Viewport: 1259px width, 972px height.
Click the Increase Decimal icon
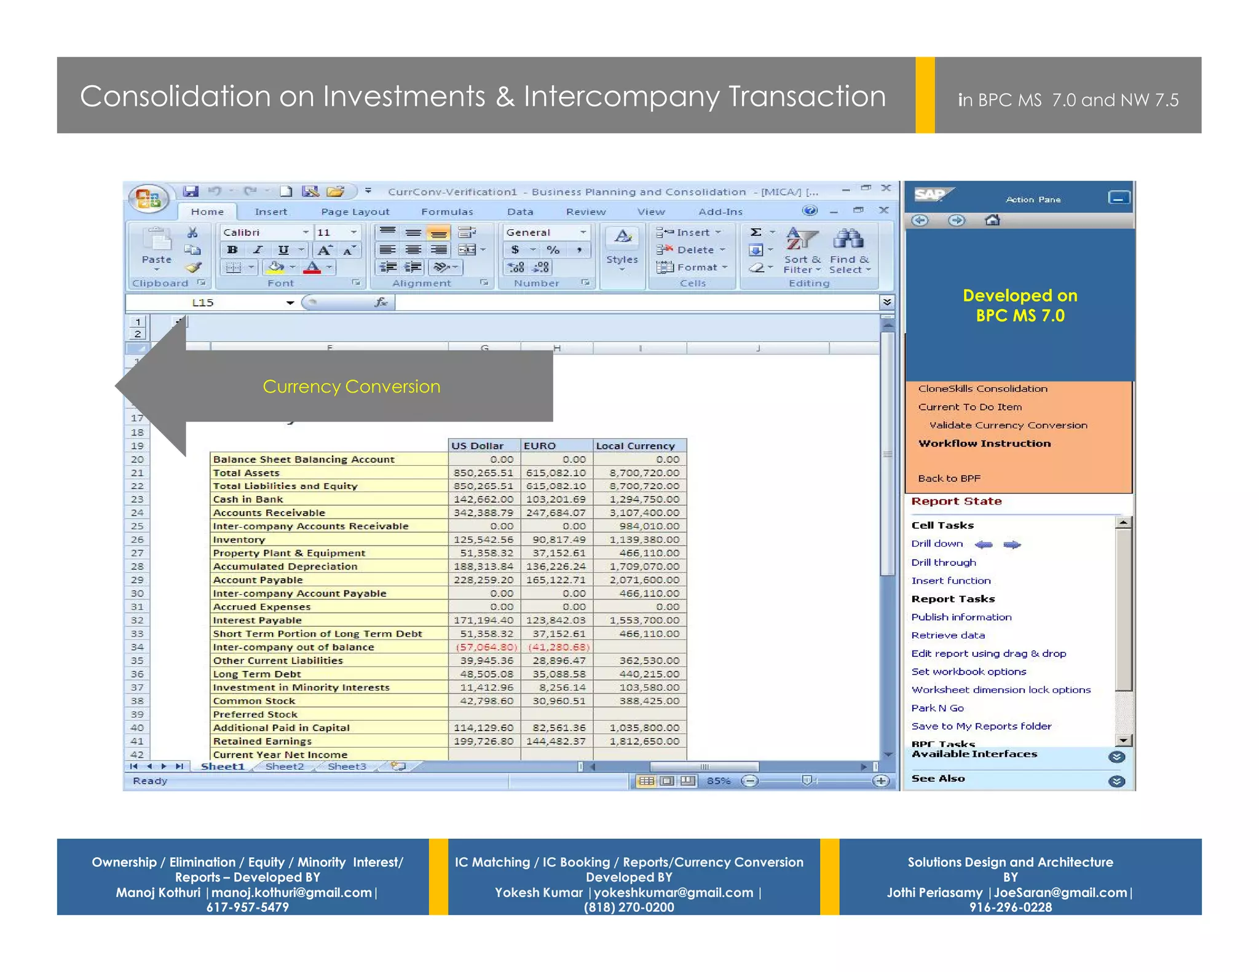[516, 267]
